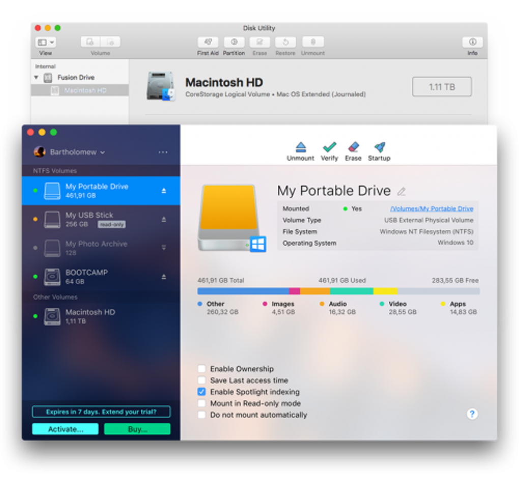
Task: Click the 461,91 GB Total label
Action: (x=221, y=281)
